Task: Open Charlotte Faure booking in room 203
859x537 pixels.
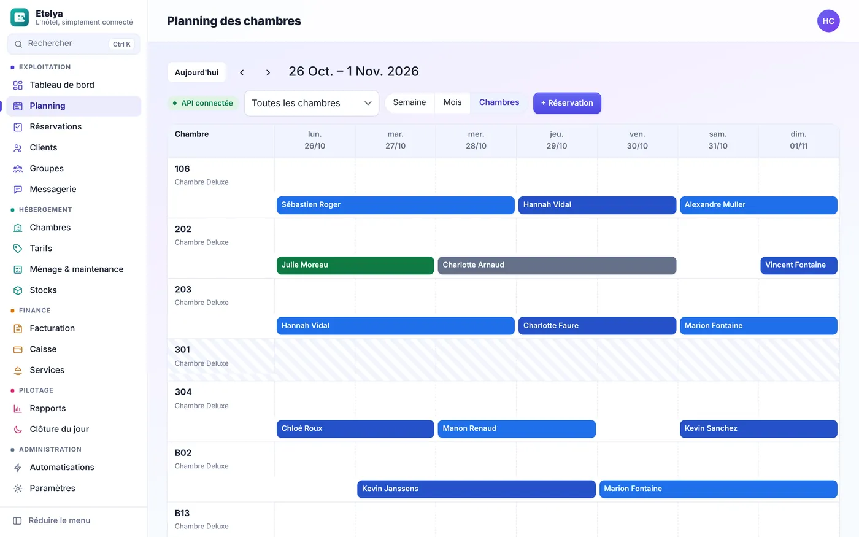Action: 597,326
